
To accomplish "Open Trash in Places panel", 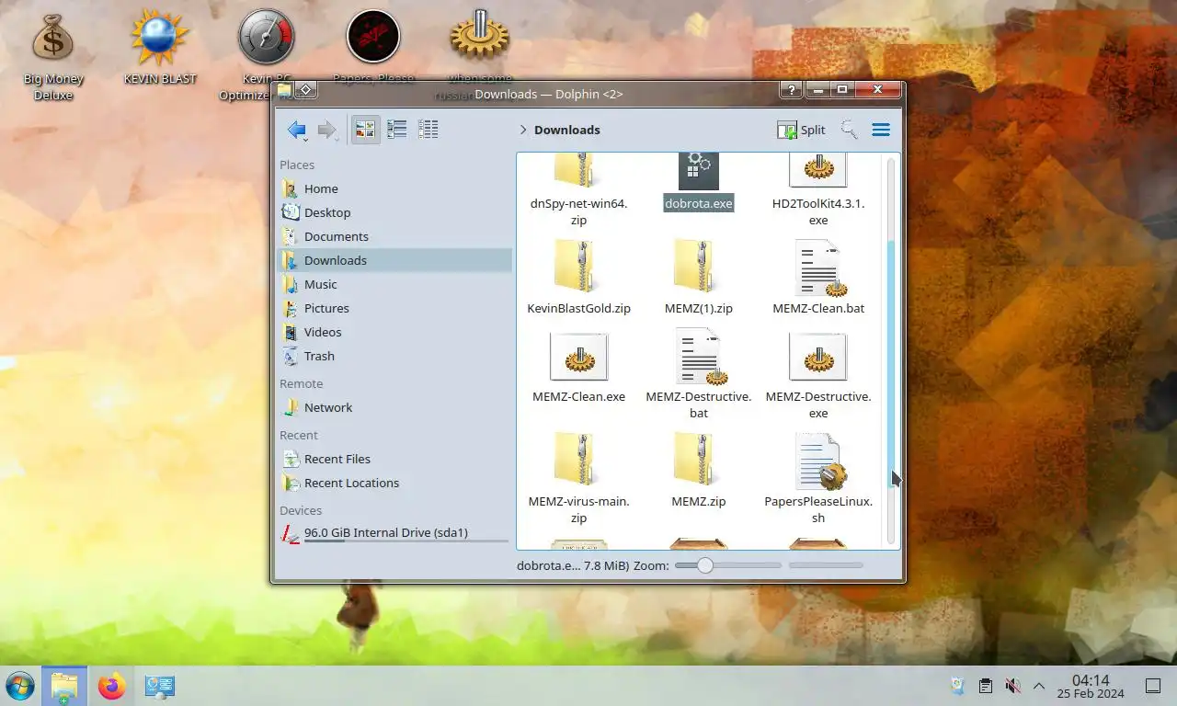I will point(394,356).
